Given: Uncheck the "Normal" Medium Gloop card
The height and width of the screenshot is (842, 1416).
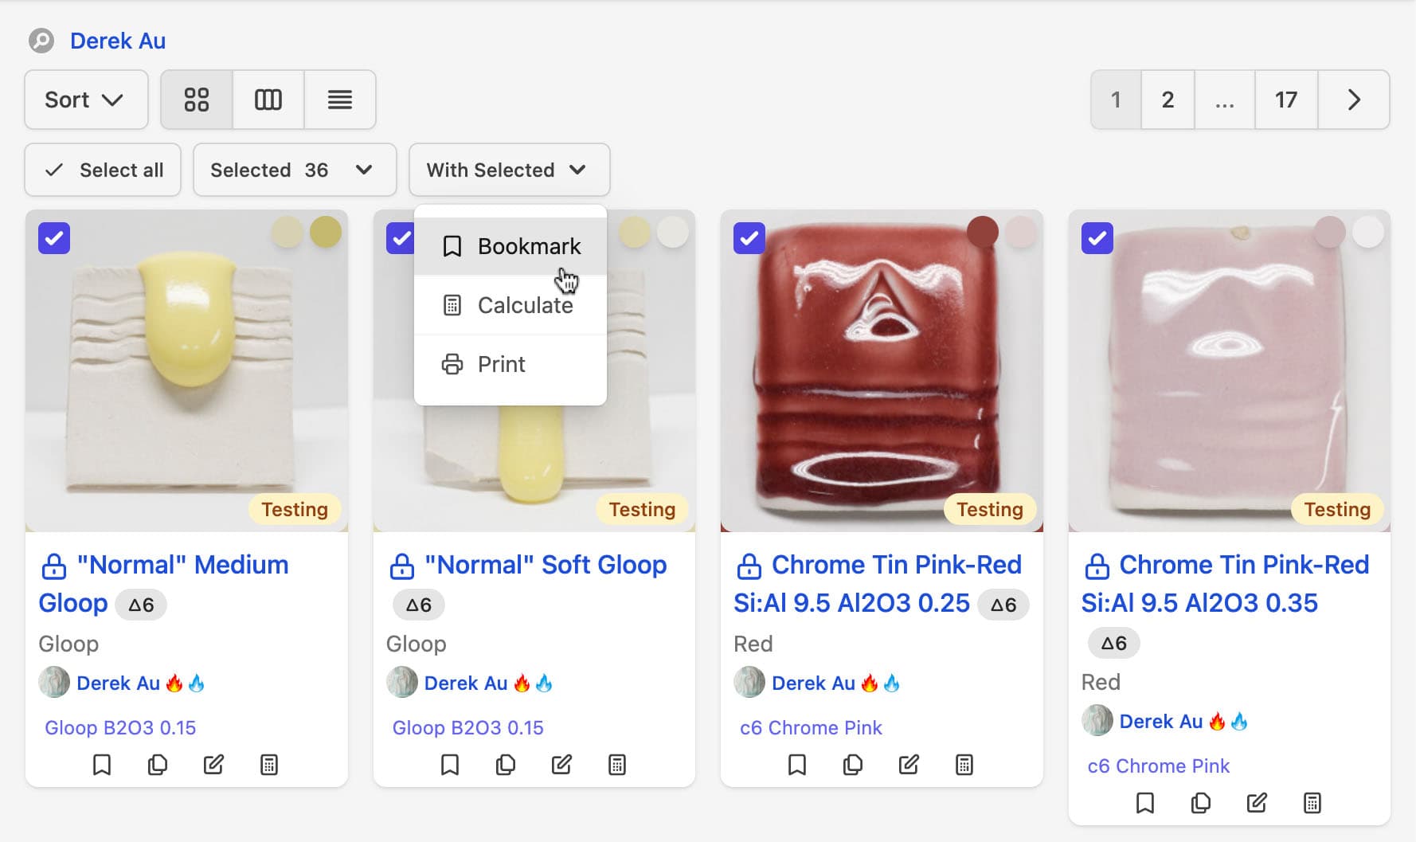Looking at the screenshot, I should 53,237.
